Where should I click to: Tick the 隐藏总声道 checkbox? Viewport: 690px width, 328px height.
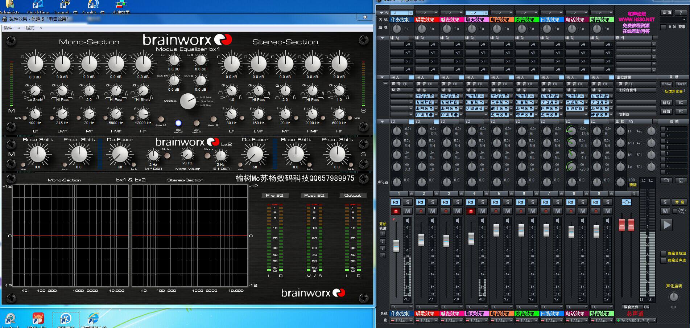[664, 261]
